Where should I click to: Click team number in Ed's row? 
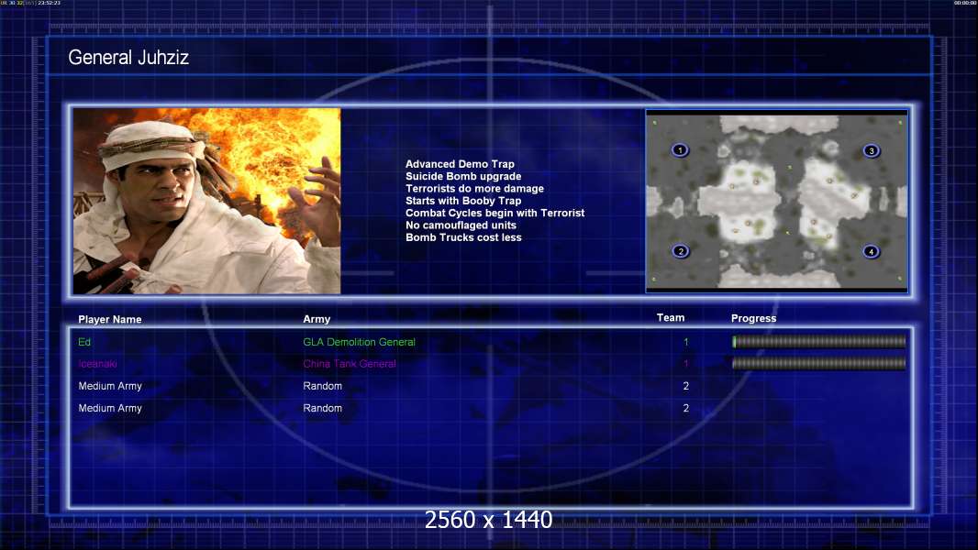686,342
